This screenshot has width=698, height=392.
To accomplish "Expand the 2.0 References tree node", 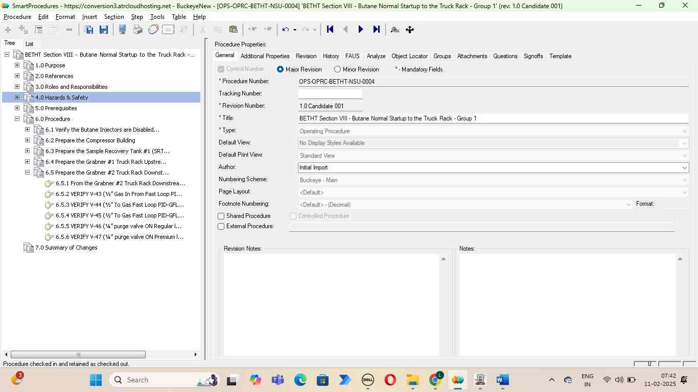I will (17, 76).
